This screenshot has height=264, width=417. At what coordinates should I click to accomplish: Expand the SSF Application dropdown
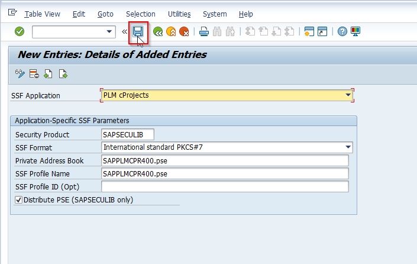tap(348, 95)
